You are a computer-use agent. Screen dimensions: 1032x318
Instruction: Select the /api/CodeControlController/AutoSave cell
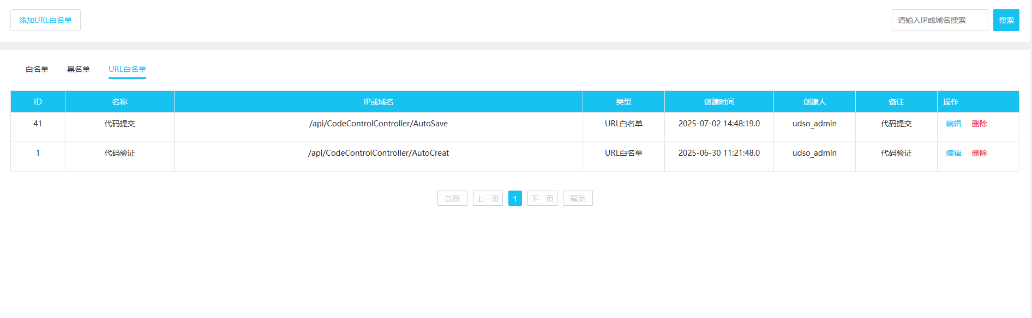click(378, 124)
